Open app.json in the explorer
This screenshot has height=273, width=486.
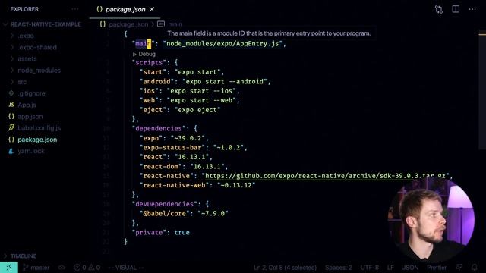(30, 117)
